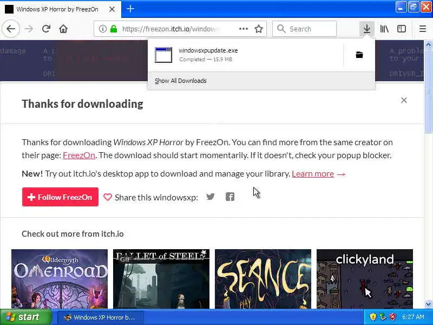Open the clickyland game thumbnail
Viewport: 433px width, 325px height.
coord(365,279)
